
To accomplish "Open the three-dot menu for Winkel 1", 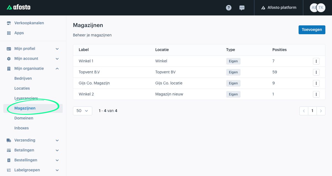I will [x=316, y=61].
